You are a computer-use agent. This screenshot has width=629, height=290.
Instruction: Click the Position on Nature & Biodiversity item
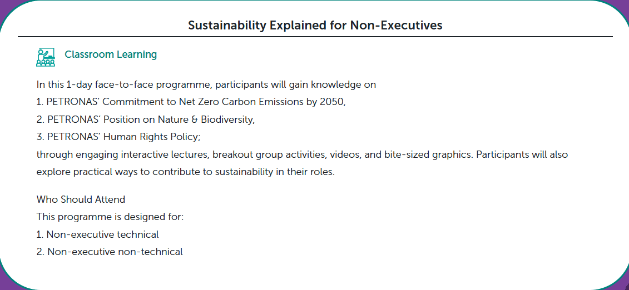(146, 119)
